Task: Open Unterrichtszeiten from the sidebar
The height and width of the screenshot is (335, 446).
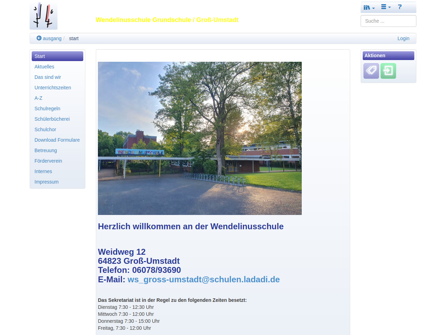Action: click(x=53, y=88)
